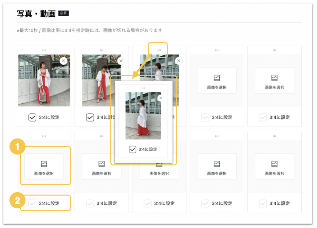Select 画像を選択 in the slot marked 1
Screen dimensions: 317x228
(44, 166)
